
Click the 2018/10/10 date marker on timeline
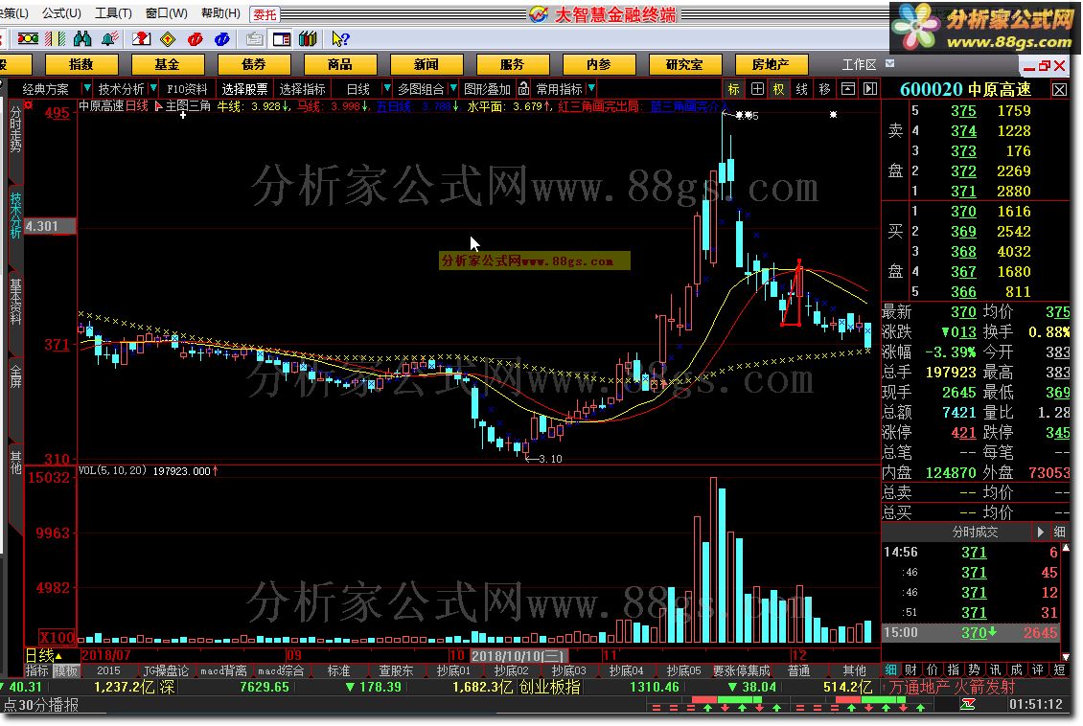pyautogui.click(x=518, y=655)
